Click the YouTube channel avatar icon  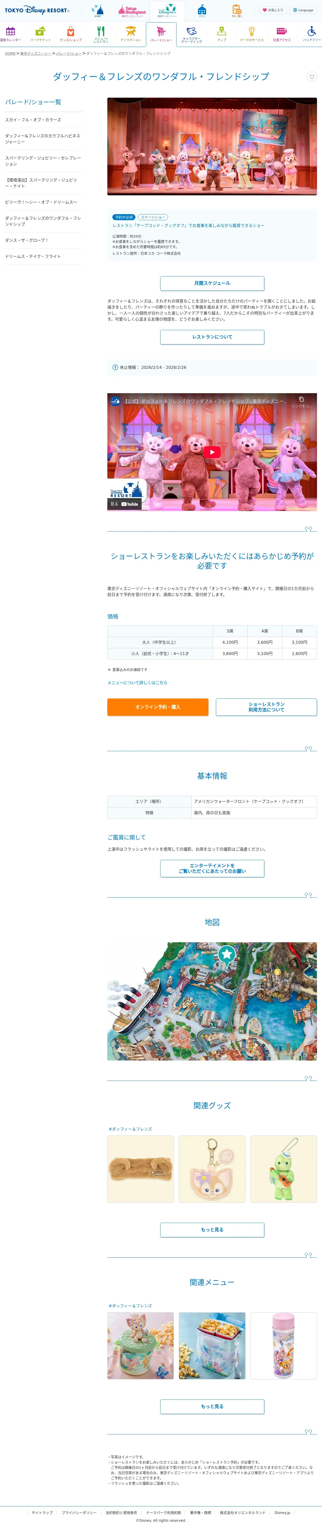tap(115, 401)
